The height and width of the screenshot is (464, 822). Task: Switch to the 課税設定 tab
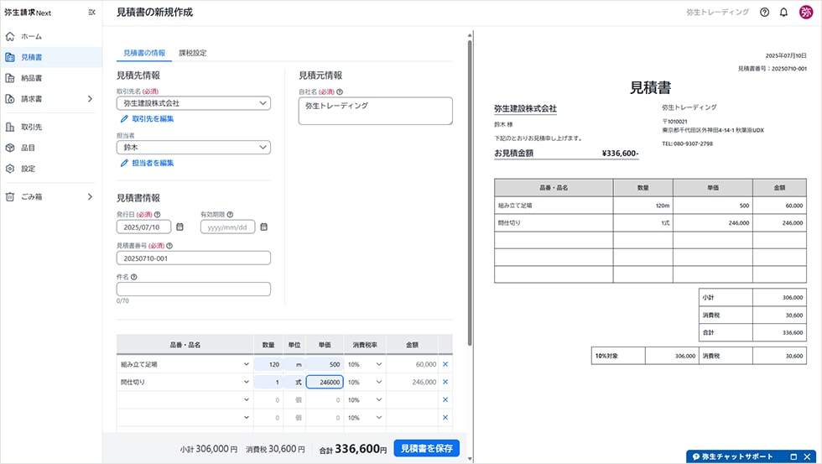tap(192, 53)
